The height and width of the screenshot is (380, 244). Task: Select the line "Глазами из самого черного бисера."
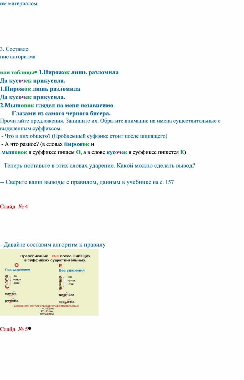61,113
